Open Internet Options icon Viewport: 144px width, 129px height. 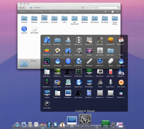point(79,61)
